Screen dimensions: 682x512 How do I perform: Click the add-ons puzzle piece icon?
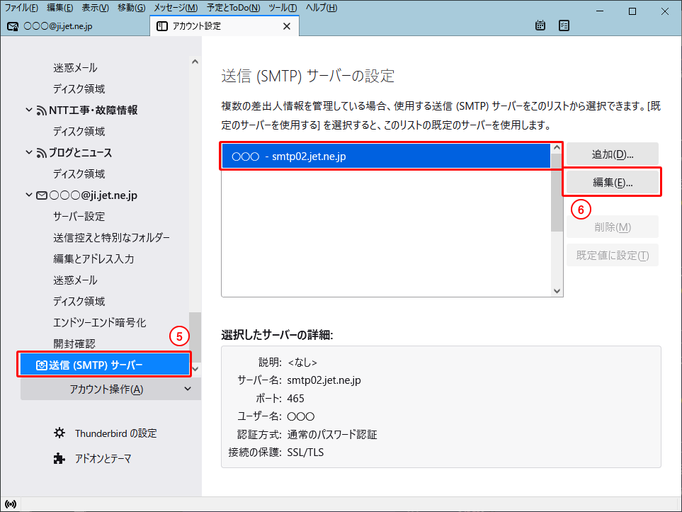[59, 459]
